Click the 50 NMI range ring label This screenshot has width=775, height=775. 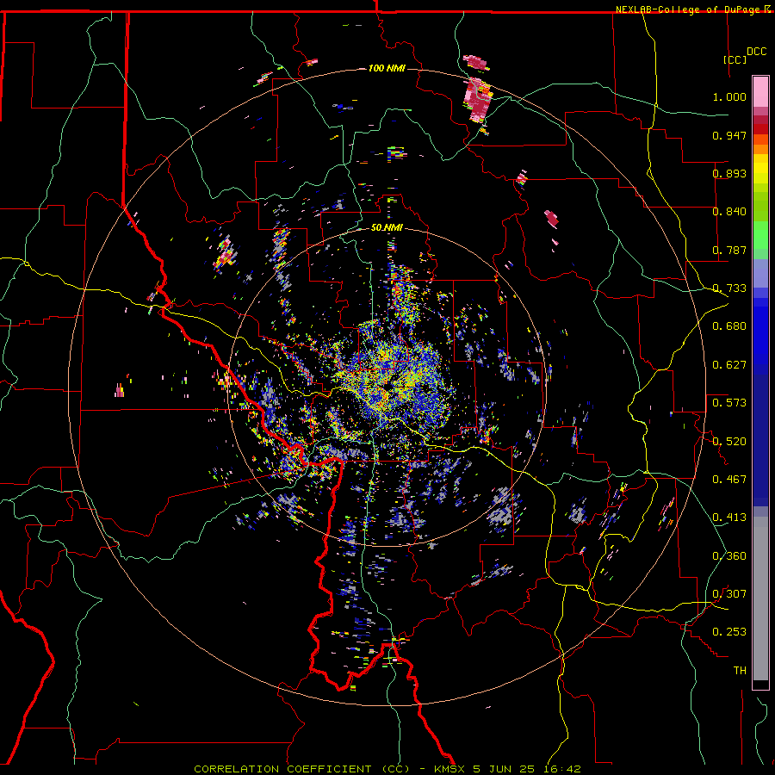coord(387,227)
